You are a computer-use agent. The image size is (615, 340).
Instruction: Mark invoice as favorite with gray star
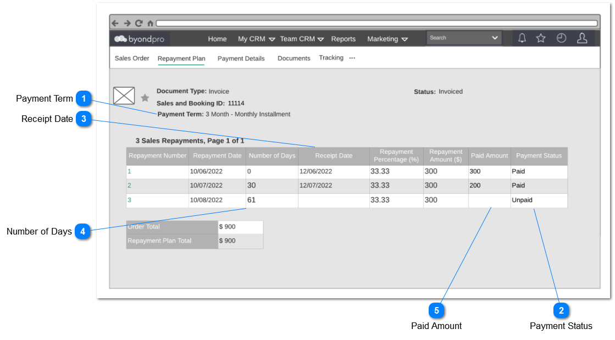(x=145, y=98)
